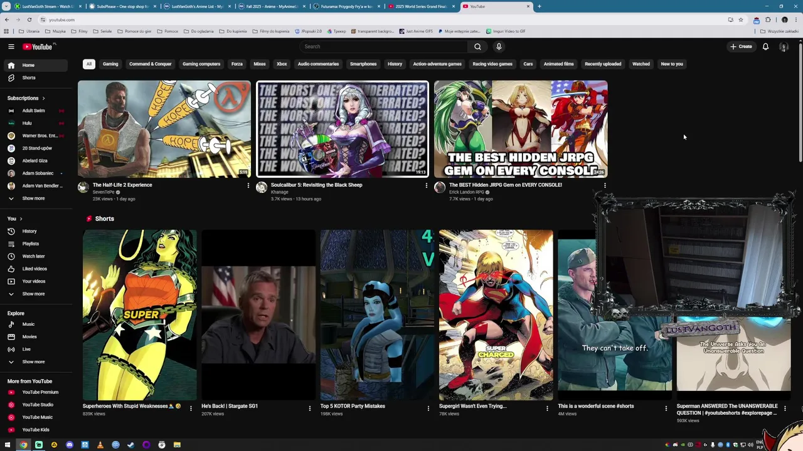Open options for Top 5 KOTOR Party Mistakes
The height and width of the screenshot is (451, 803).
coord(428,408)
